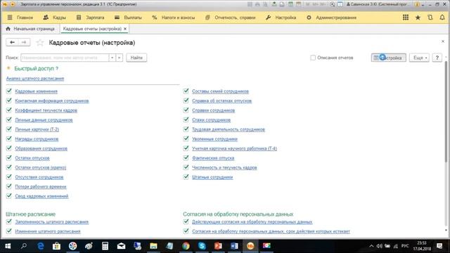Open Windows action center notifications
The height and width of the screenshot is (253, 450).
point(439,246)
